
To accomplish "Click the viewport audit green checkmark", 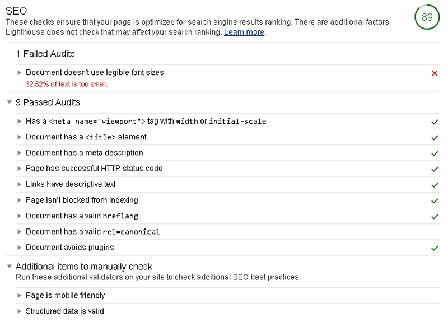I will [435, 122].
